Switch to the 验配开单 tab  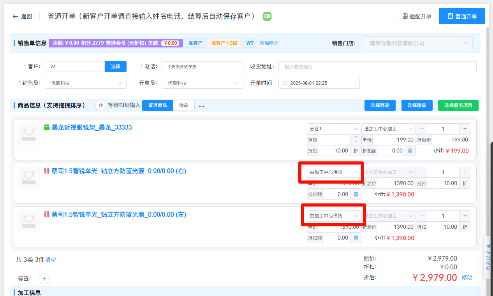pos(416,16)
